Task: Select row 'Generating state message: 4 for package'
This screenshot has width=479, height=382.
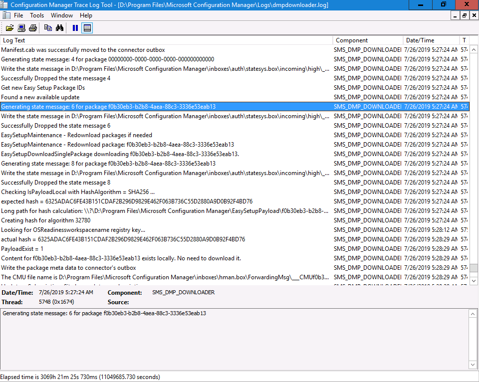Action: click(235, 59)
